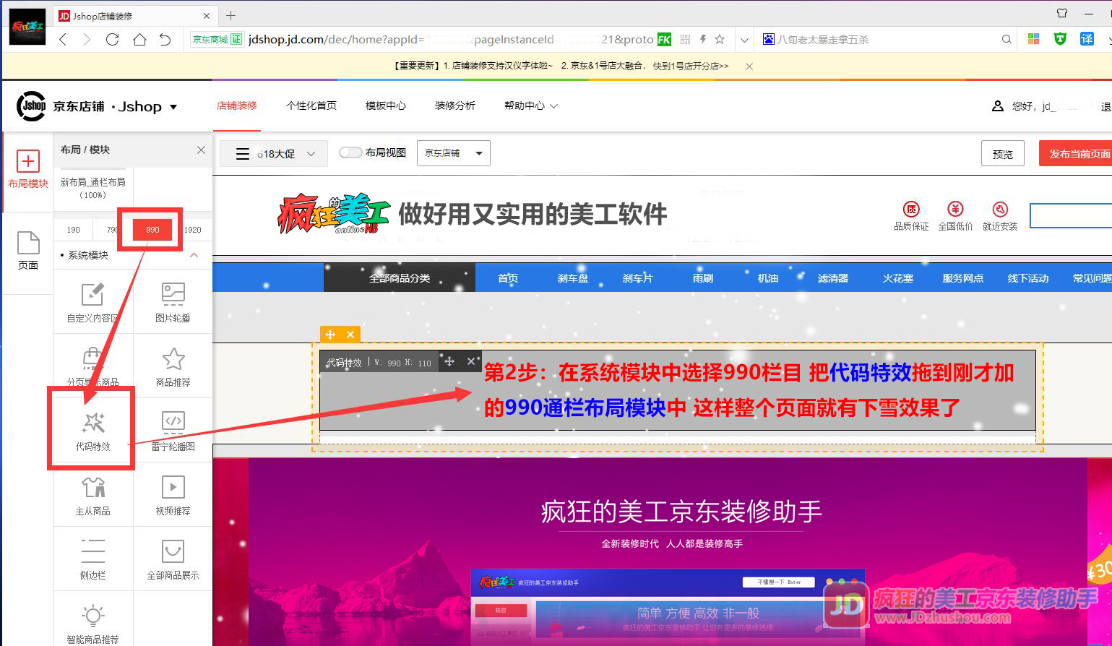Select the 商品推荐 star module
Viewport: 1112px width, 646px height.
pos(173,366)
